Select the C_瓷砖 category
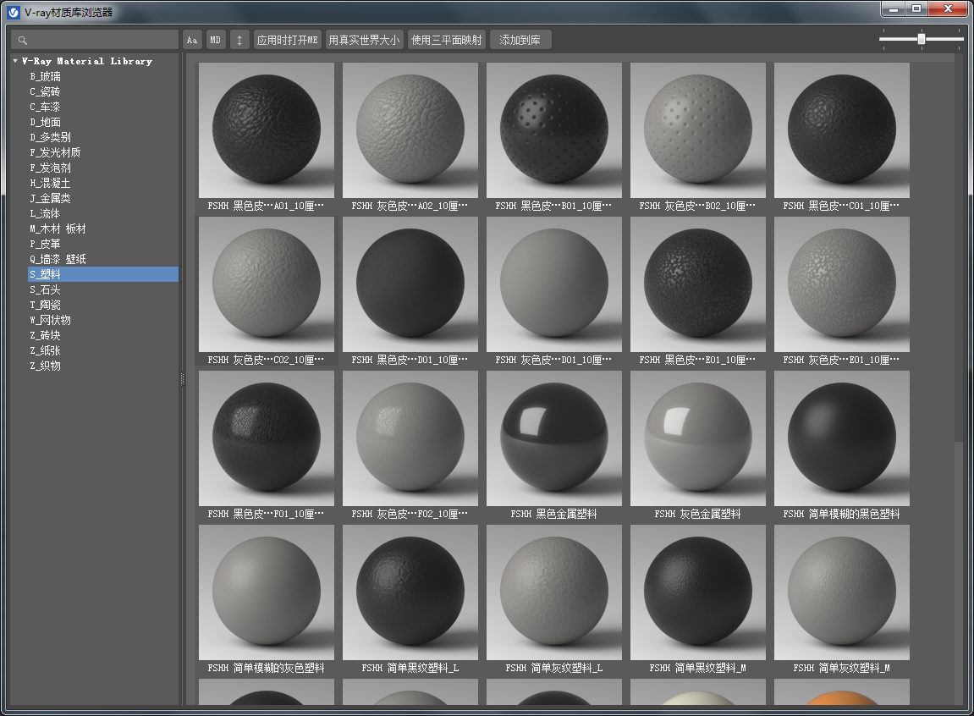The width and height of the screenshot is (974, 716). (x=46, y=91)
